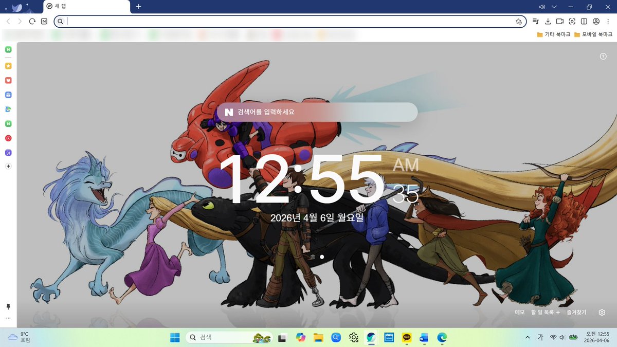
Task: Open the yellow star bookmarks sidebar icon
Action: coord(8,66)
